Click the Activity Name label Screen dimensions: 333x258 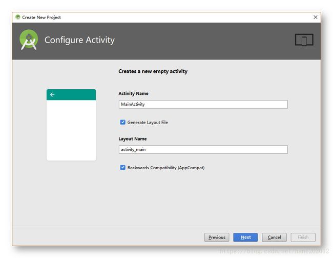tap(133, 93)
